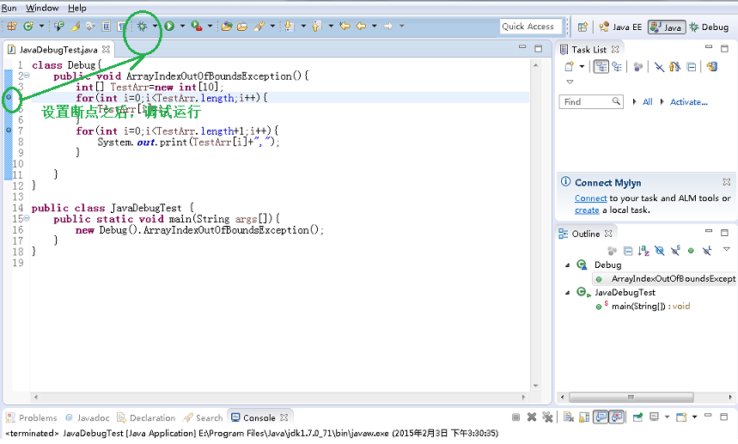Image resolution: width=738 pixels, height=444 pixels.
Task: Click the Remove All Terminated Launches icon
Action: (547, 417)
